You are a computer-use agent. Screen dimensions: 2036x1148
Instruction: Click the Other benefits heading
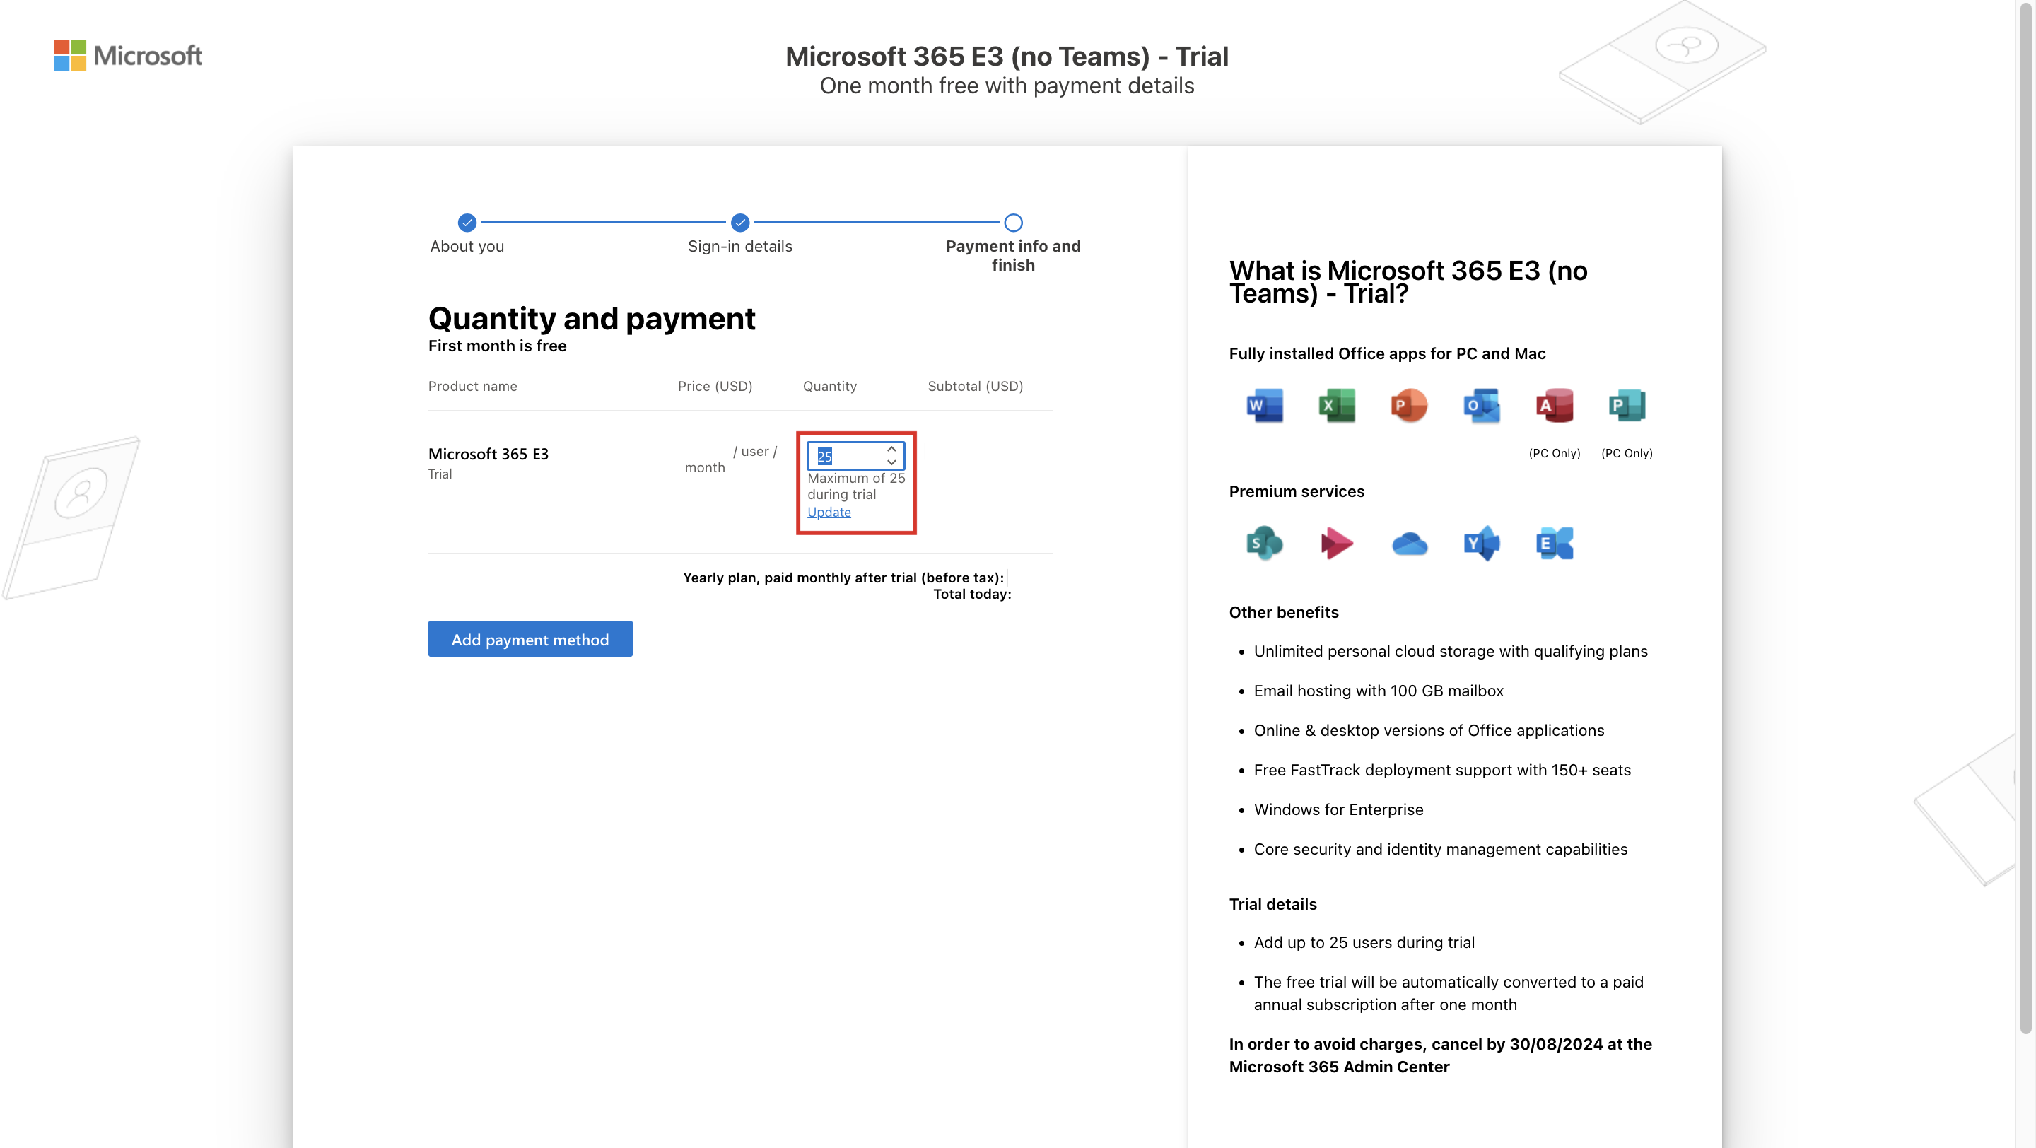(x=1284, y=612)
